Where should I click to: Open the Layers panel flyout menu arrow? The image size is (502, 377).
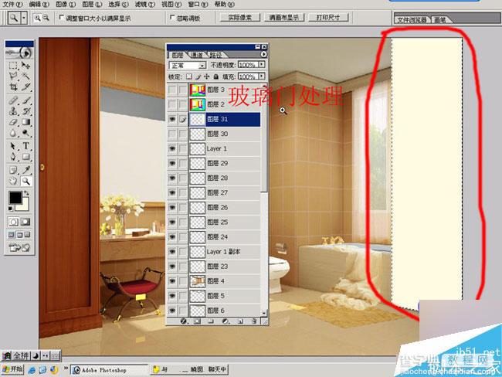263,54
